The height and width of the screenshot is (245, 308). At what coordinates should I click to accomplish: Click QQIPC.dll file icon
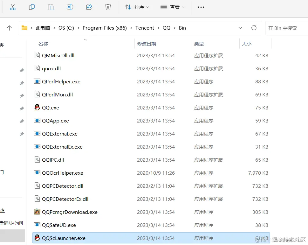pos(37,159)
